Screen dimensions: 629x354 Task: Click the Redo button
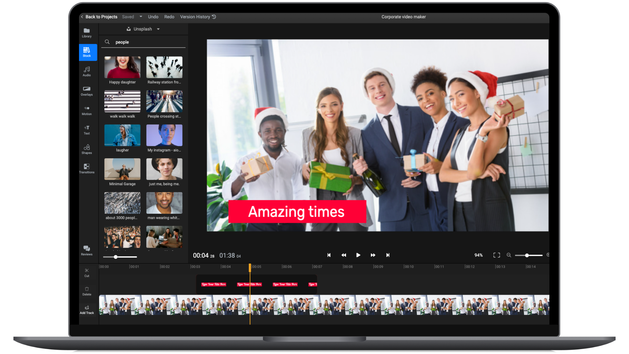pyautogui.click(x=169, y=17)
